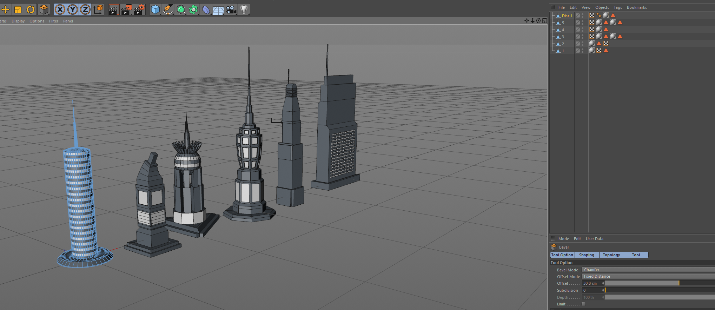Toggle Z axis lock
715x310 pixels.
[85, 9]
